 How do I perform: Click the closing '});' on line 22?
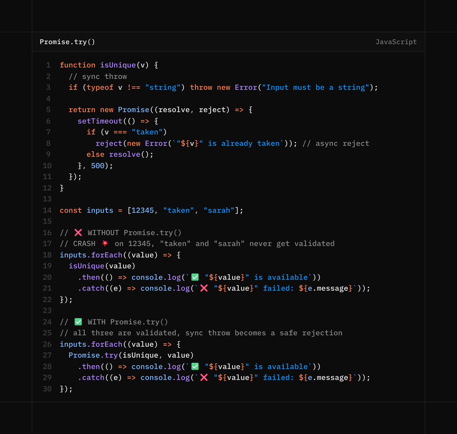66,300
